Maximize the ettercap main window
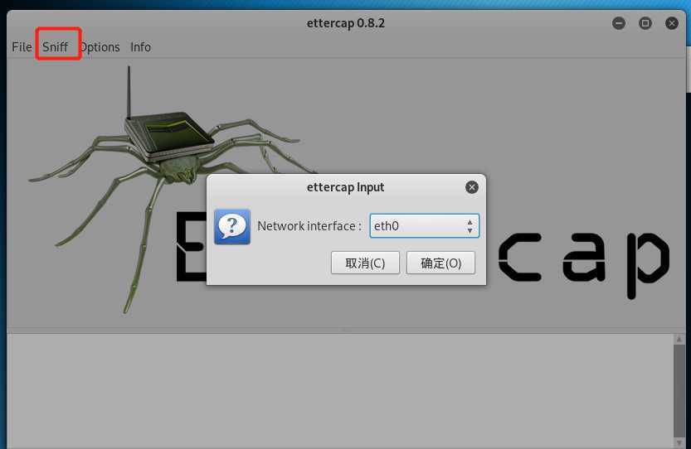 [645, 23]
